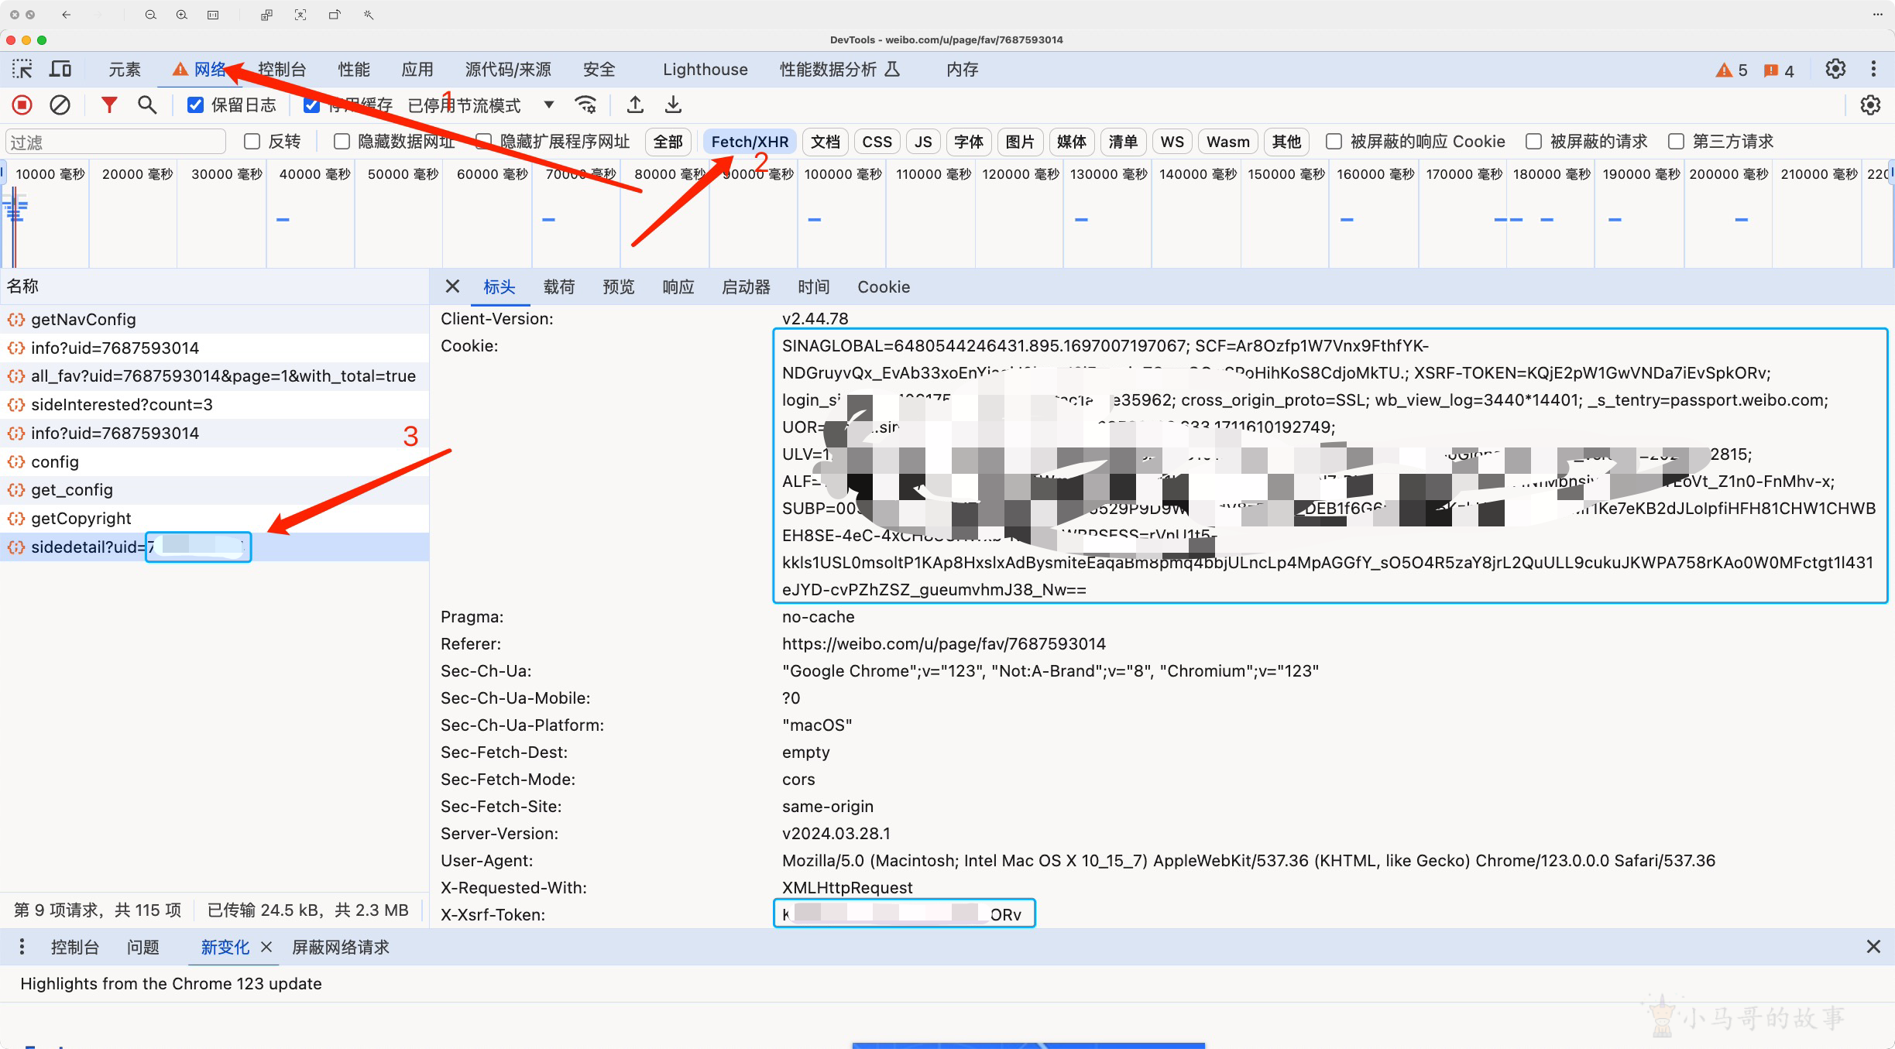Open the 预览 details tab

click(619, 287)
